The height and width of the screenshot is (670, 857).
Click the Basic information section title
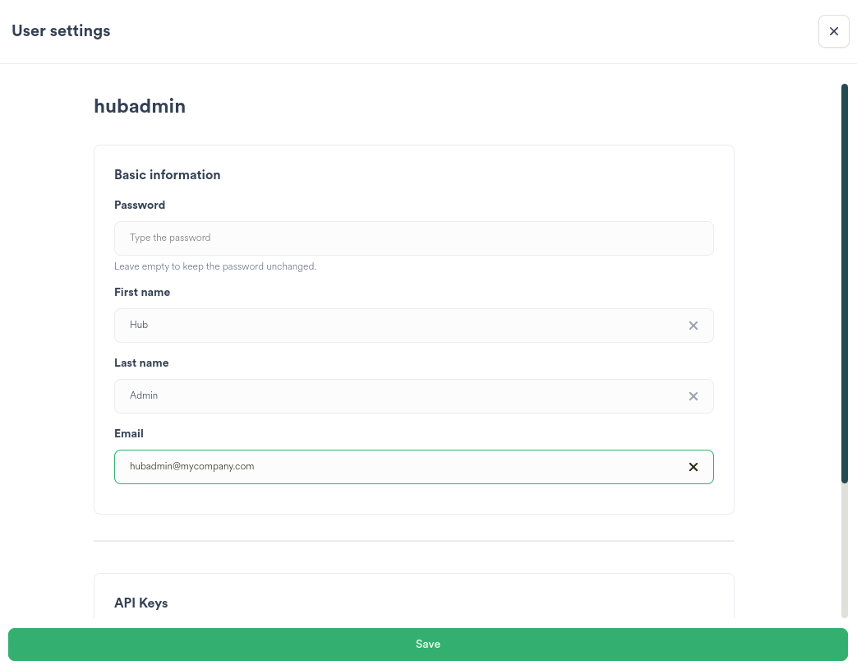tap(167, 174)
